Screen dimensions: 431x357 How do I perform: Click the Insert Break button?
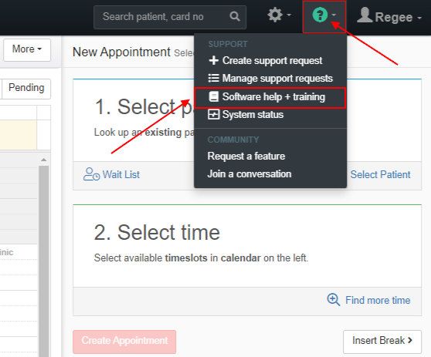click(382, 341)
